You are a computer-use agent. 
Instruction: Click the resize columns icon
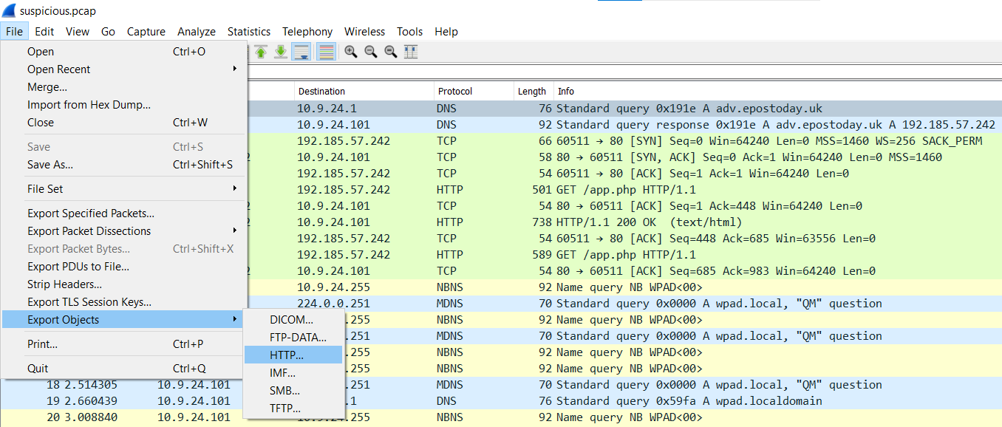pyautogui.click(x=411, y=52)
